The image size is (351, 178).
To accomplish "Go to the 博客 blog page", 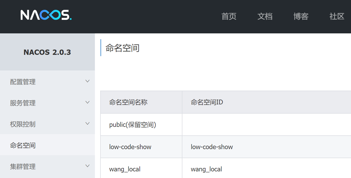I will pyautogui.click(x=301, y=16).
